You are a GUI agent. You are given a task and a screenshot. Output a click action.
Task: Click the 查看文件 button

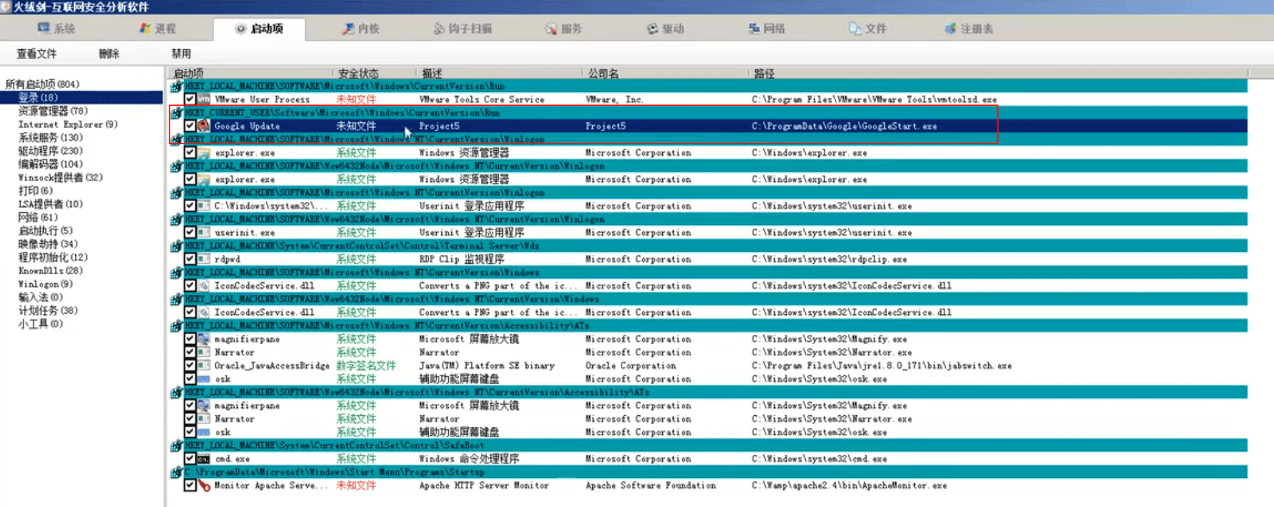tap(36, 54)
